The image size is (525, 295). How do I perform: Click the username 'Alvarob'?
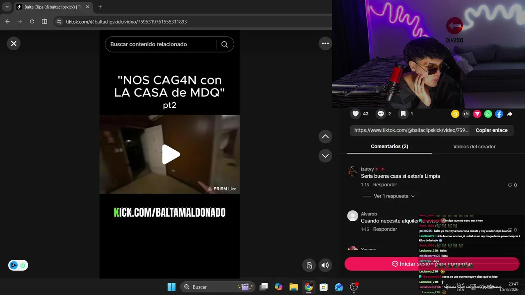coord(369,214)
